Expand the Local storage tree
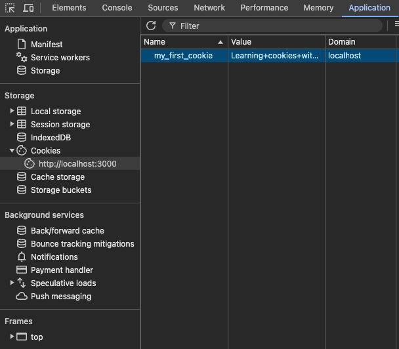This screenshot has width=399, height=349. click(12, 111)
